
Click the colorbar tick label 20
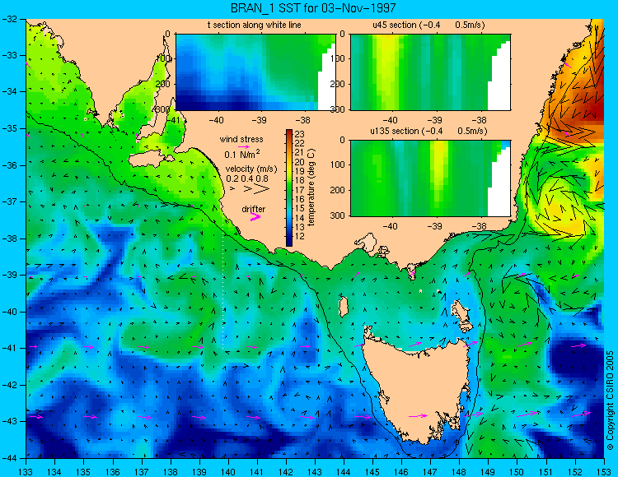300,162
